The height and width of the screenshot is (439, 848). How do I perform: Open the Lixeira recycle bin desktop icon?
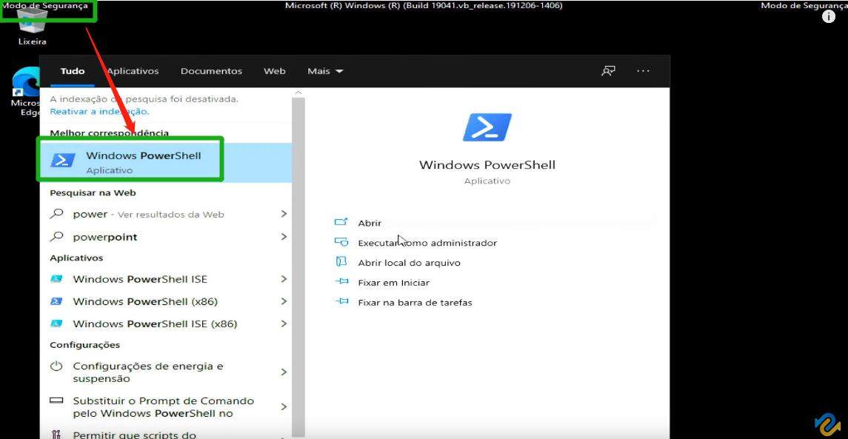(x=33, y=24)
